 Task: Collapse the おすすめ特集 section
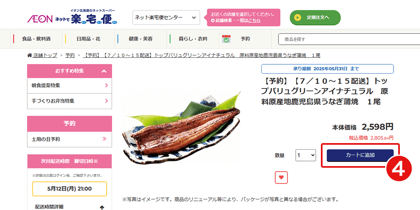pyautogui.click(x=104, y=71)
